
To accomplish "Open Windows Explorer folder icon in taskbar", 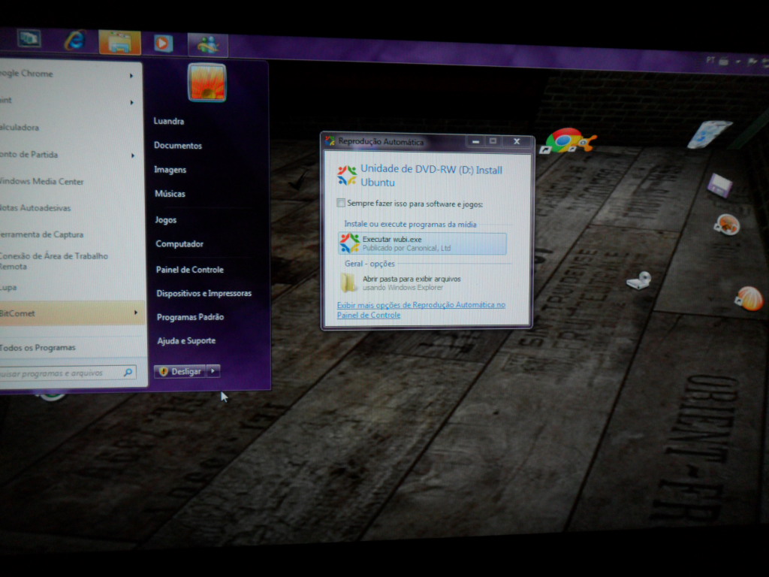I will tap(119, 43).
